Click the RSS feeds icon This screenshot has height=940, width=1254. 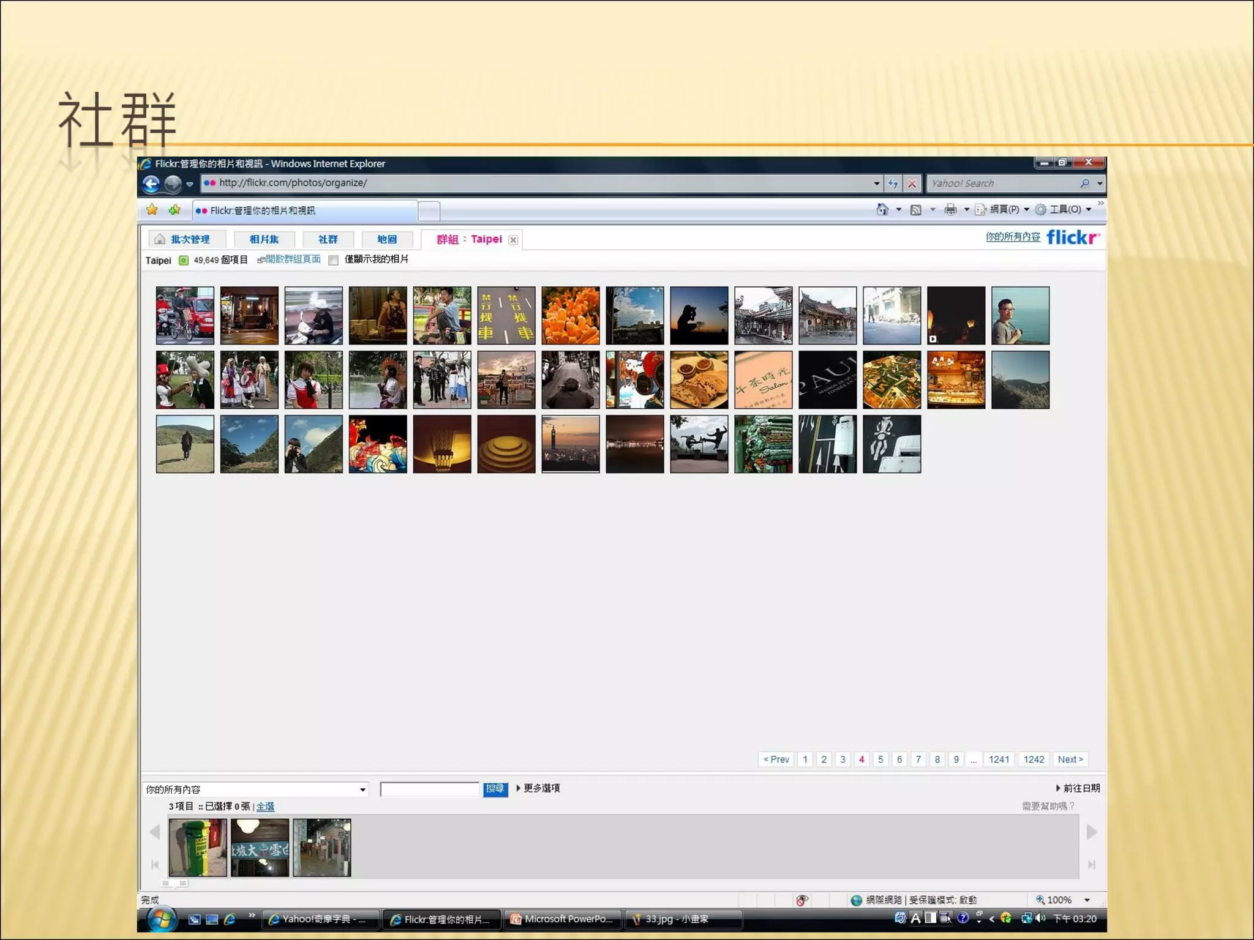[916, 210]
